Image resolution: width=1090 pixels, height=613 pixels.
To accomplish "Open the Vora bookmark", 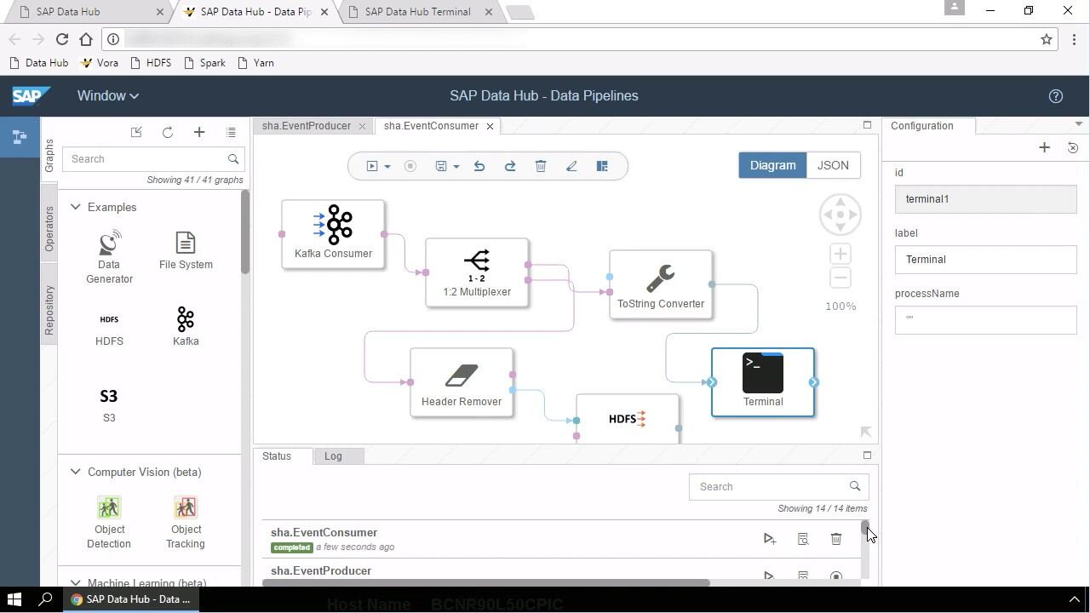I will point(99,63).
